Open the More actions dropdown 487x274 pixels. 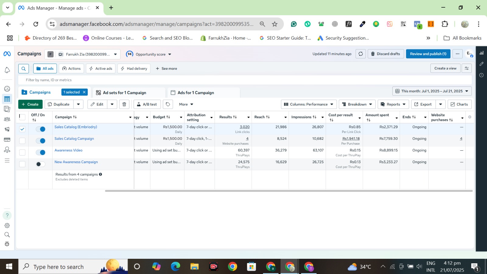pos(186,104)
